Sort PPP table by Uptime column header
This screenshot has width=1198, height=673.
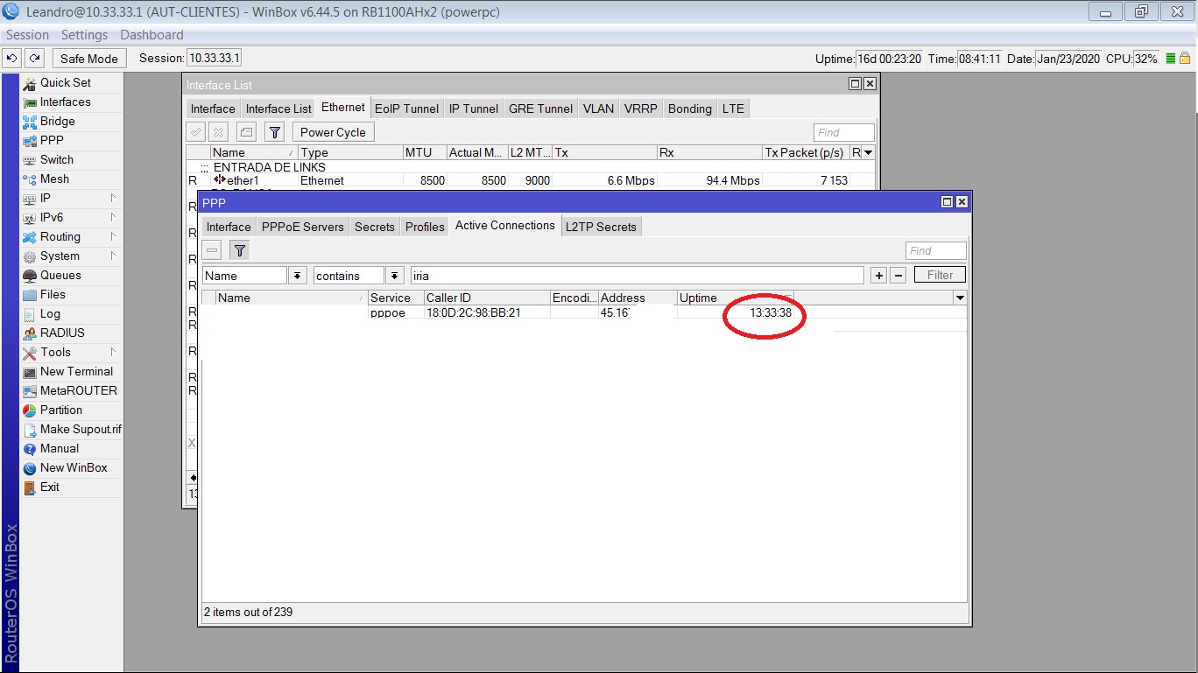coord(735,298)
